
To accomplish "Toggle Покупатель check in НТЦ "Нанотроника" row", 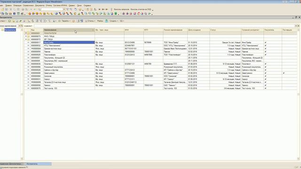I will click(x=265, y=46).
